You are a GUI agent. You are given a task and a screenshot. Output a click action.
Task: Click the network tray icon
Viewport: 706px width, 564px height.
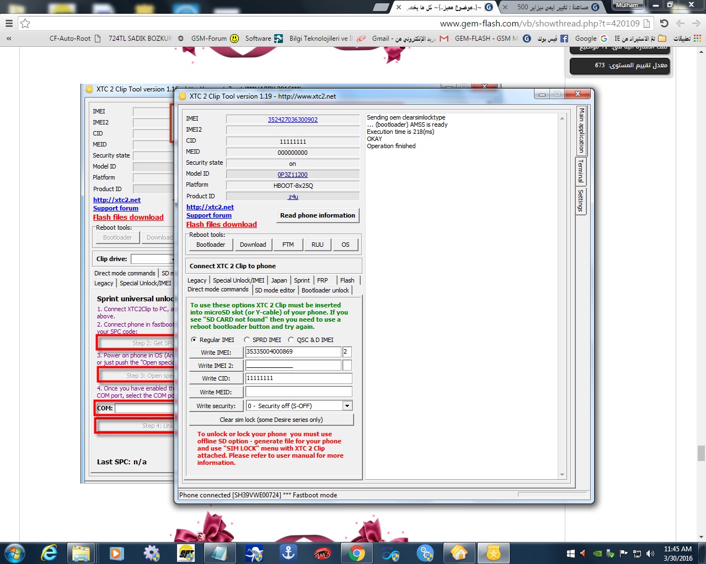(637, 554)
